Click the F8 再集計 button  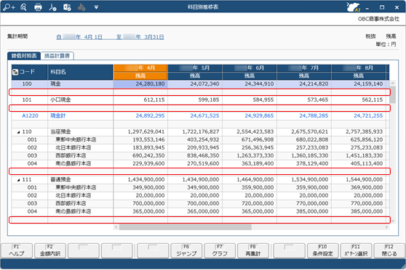pyautogui.click(x=253, y=250)
